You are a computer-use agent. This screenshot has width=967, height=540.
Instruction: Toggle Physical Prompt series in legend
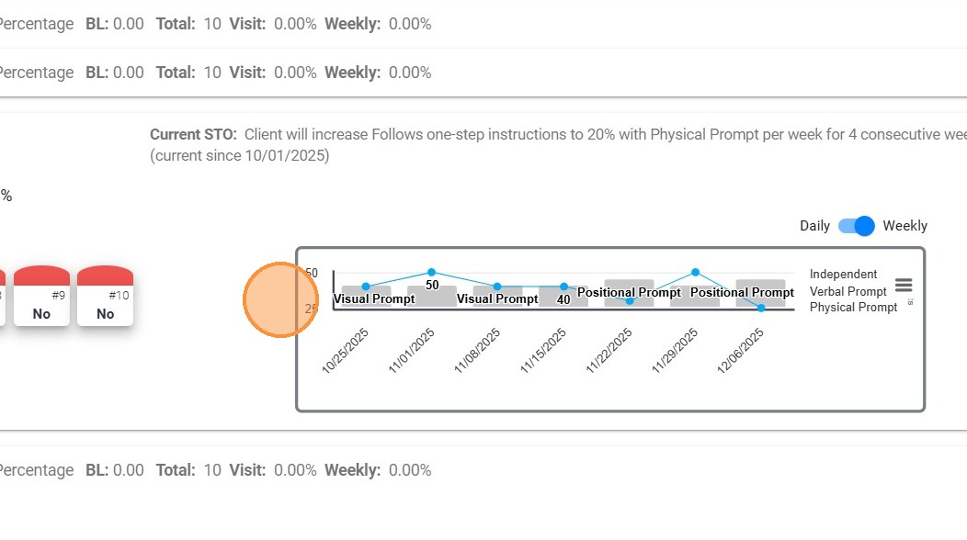point(853,308)
